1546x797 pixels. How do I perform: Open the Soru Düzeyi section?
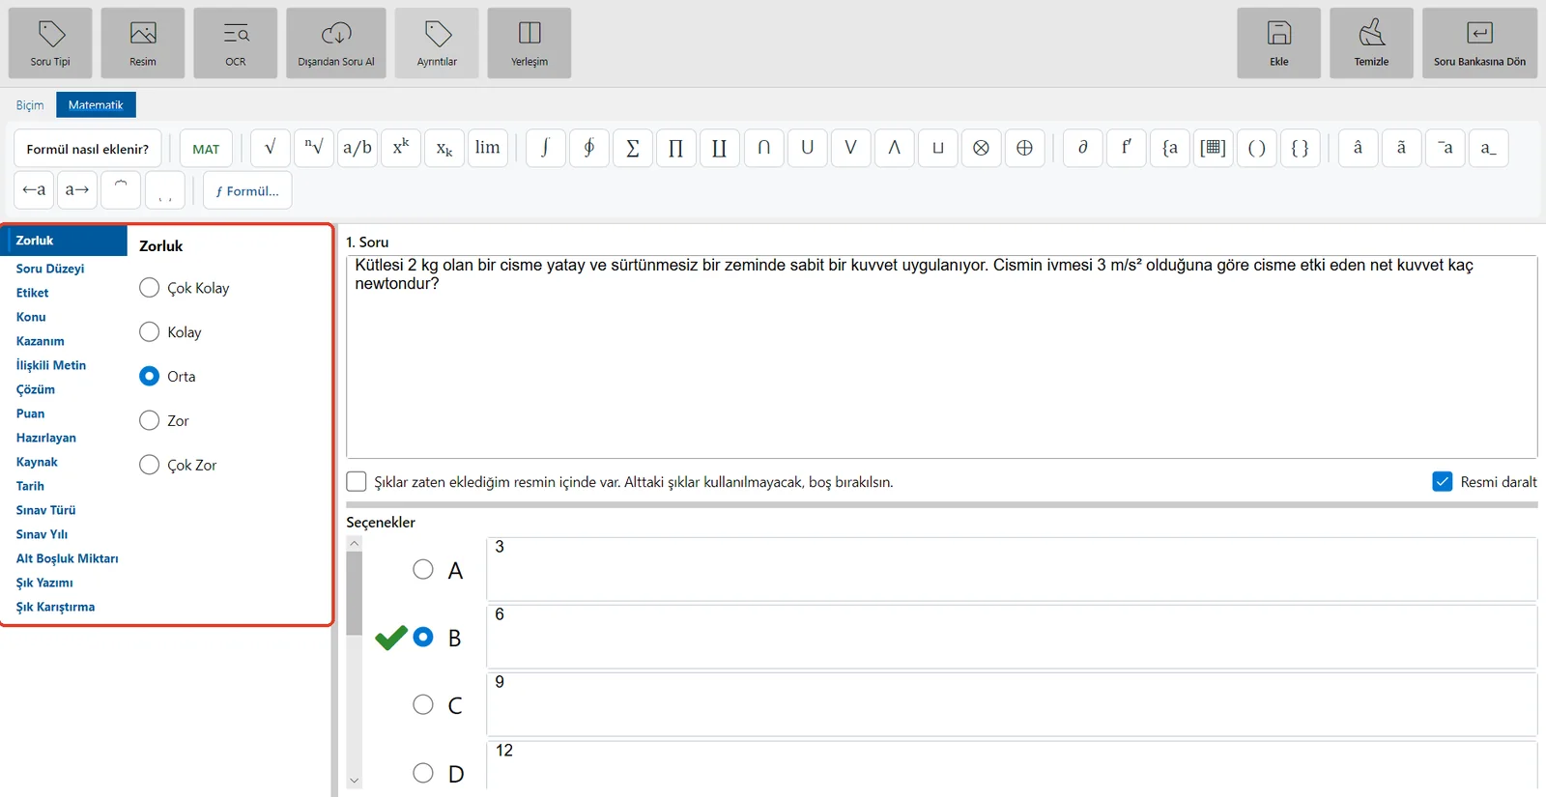(x=50, y=269)
